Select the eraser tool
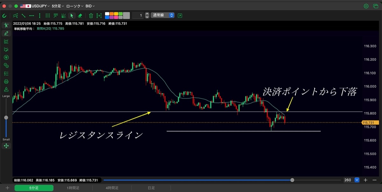The width and height of the screenshot is (382, 192). 80,15
